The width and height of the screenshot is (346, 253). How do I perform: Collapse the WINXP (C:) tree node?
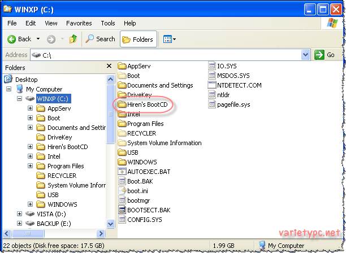20,98
